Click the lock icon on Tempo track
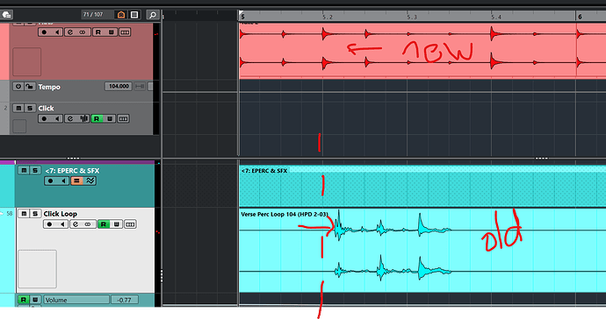 click(29, 87)
